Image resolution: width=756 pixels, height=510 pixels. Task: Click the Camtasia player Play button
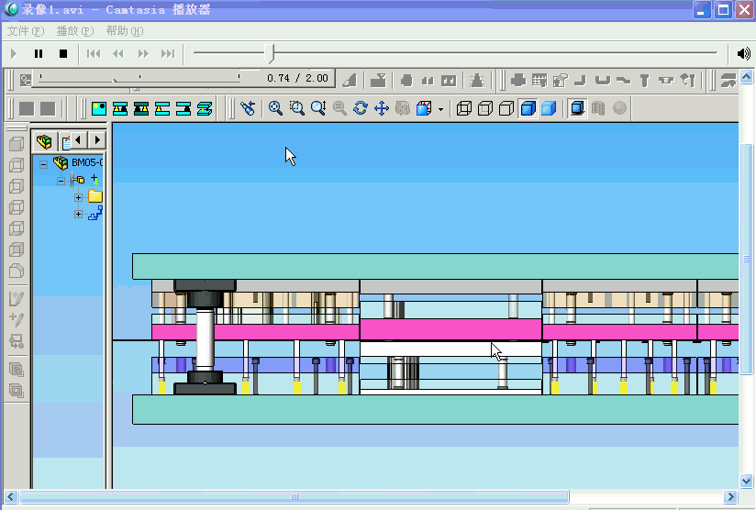(x=14, y=53)
